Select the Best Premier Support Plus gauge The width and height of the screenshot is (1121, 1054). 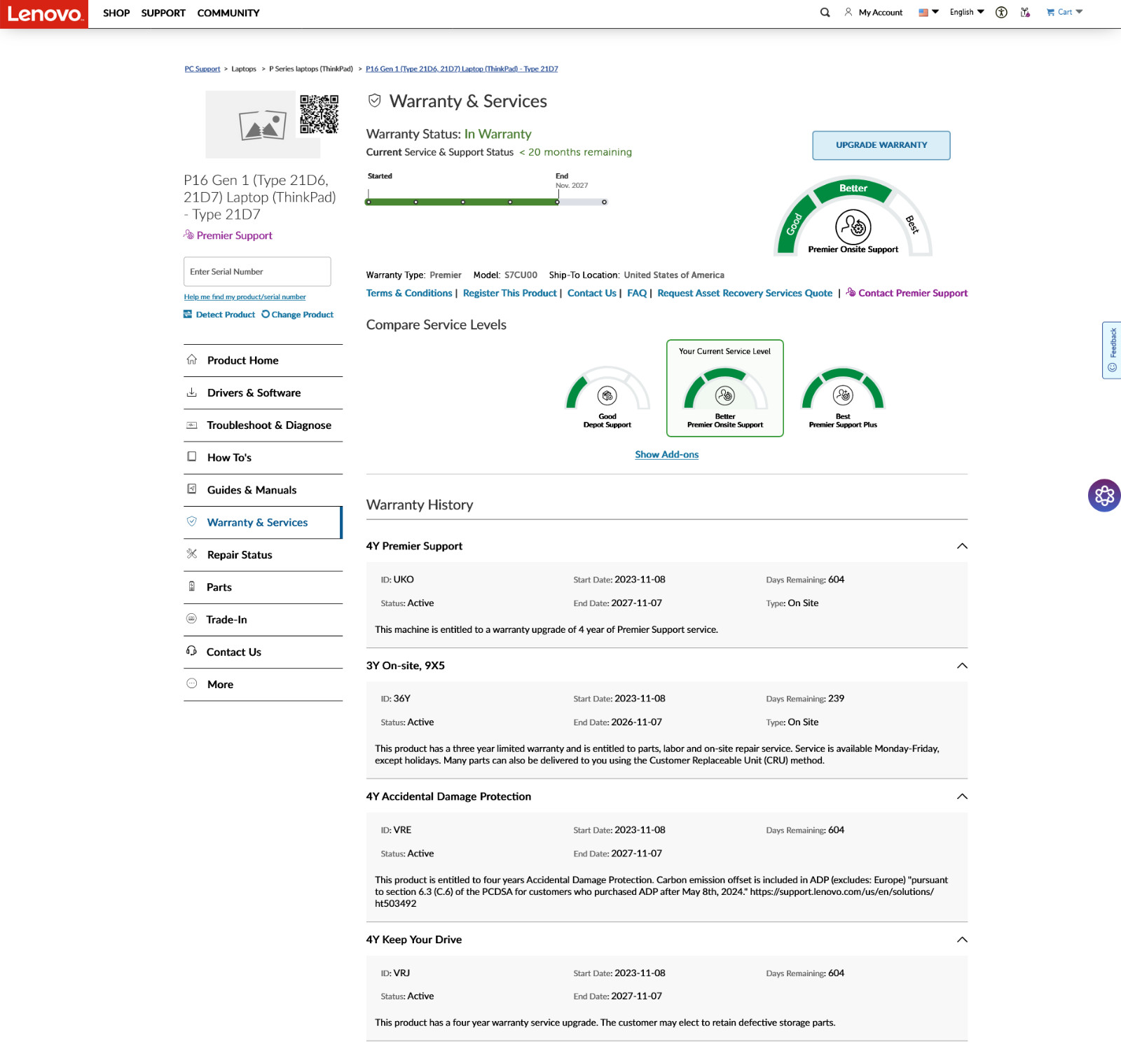click(843, 397)
